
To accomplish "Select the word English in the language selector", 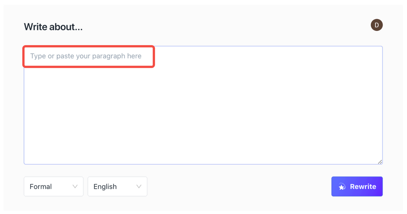I will 105,187.
